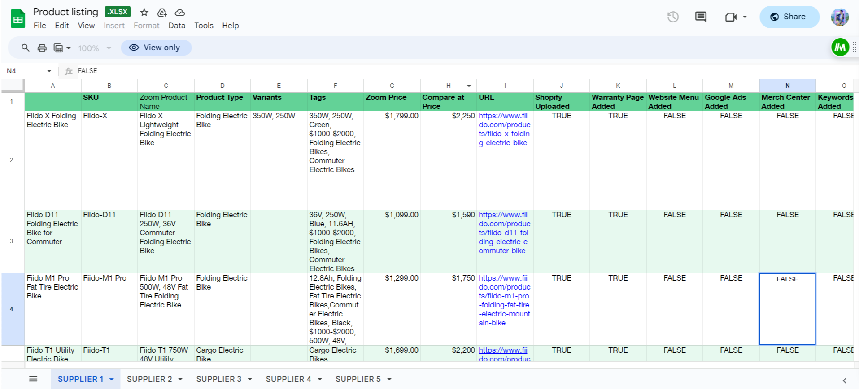The width and height of the screenshot is (859, 389).
Task: Expand the SUPPLIER 2 tab dropdown arrow
Action: [x=180, y=379]
